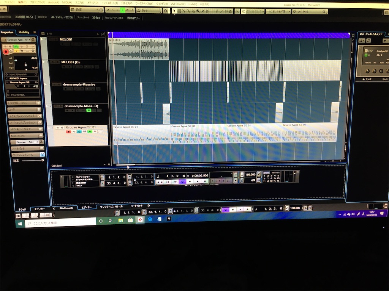This screenshot has width=389, height=291.
Task: Select the MELO01 audio event in arrangement
Action: [x=139, y=49]
